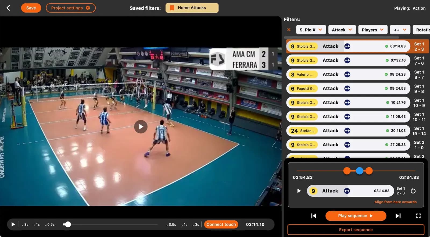Image resolution: width=430 pixels, height=237 pixels.
Task: Click the 03:14.10 current time readout
Action: tap(255, 224)
